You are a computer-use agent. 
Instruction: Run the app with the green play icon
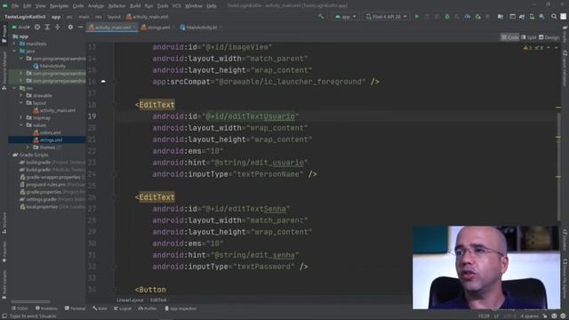[x=417, y=17]
